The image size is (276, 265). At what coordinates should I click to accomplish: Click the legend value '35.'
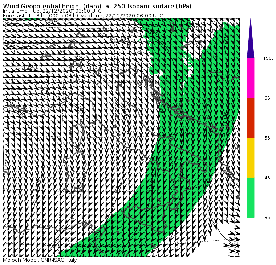pyautogui.click(x=268, y=218)
